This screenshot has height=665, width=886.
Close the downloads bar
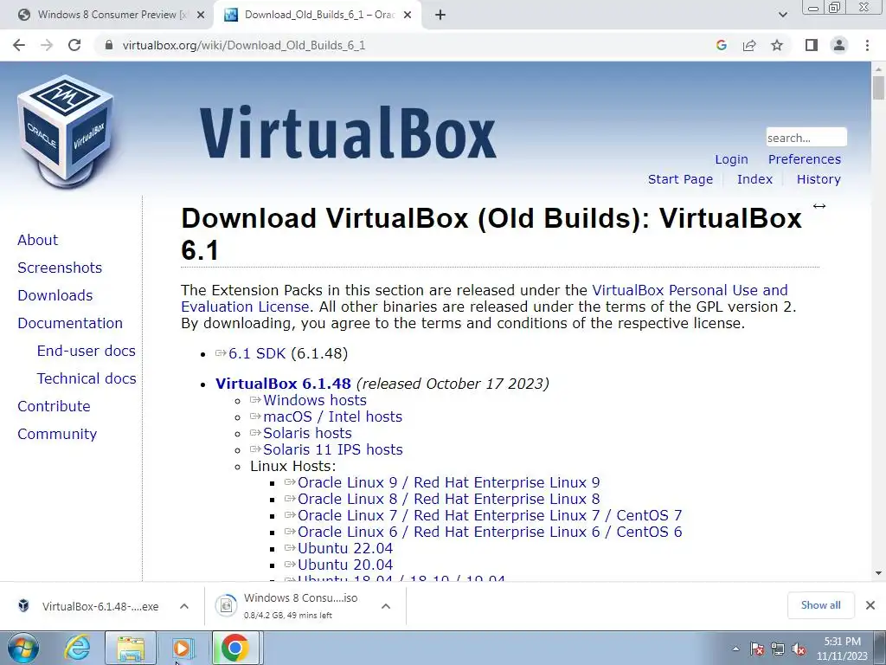pyautogui.click(x=870, y=605)
